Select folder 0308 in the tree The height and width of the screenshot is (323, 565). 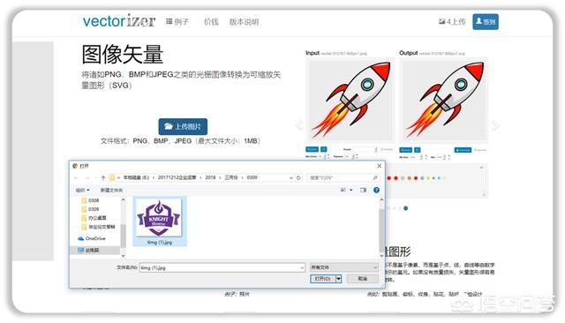click(x=90, y=200)
